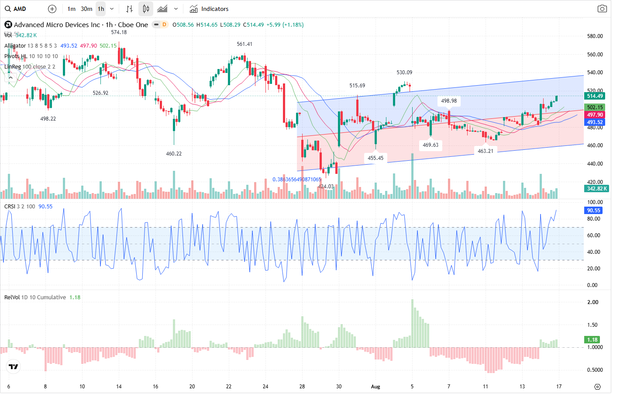Viewport: 620px width, 415px height.
Task: Open chart settings gear icon
Action: pyautogui.click(x=597, y=387)
